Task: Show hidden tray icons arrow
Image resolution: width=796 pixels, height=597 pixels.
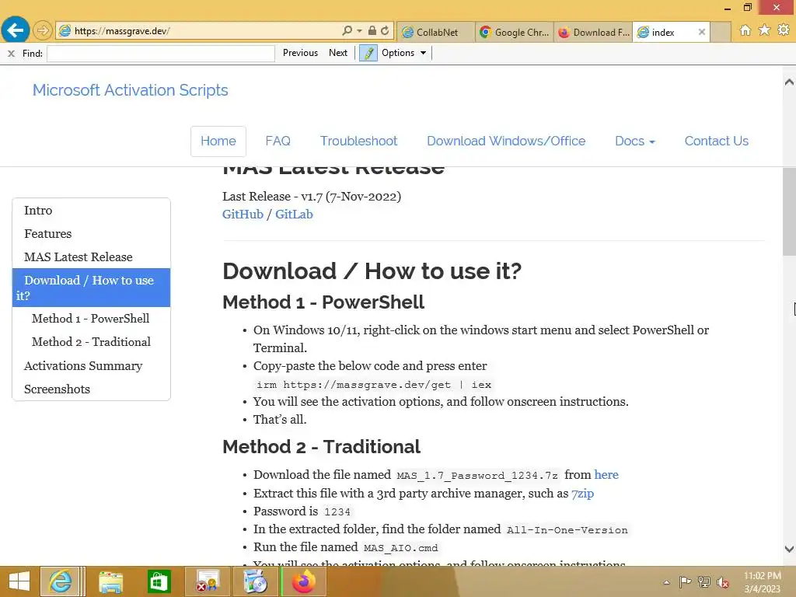Action: 666,582
